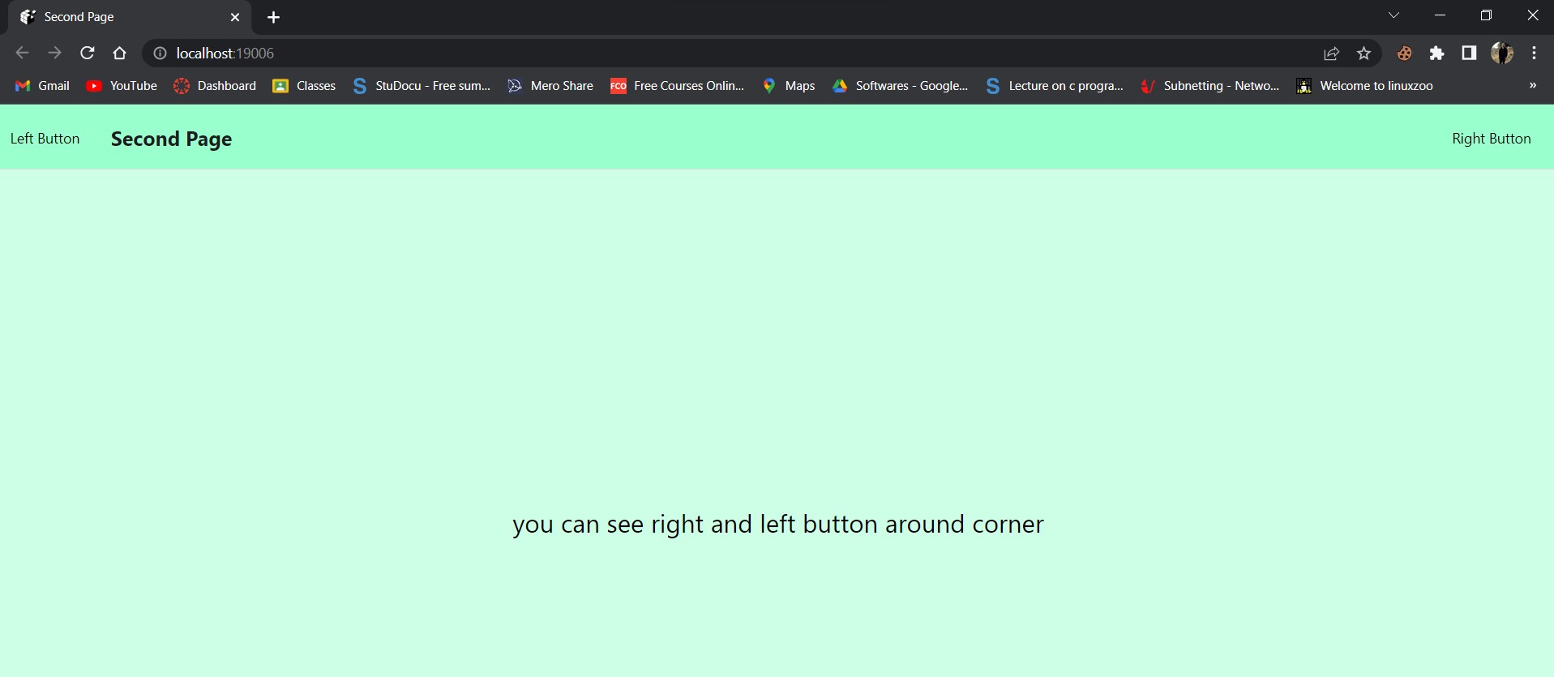
Task: Reload the page with refresh icon
Action: pos(88,54)
